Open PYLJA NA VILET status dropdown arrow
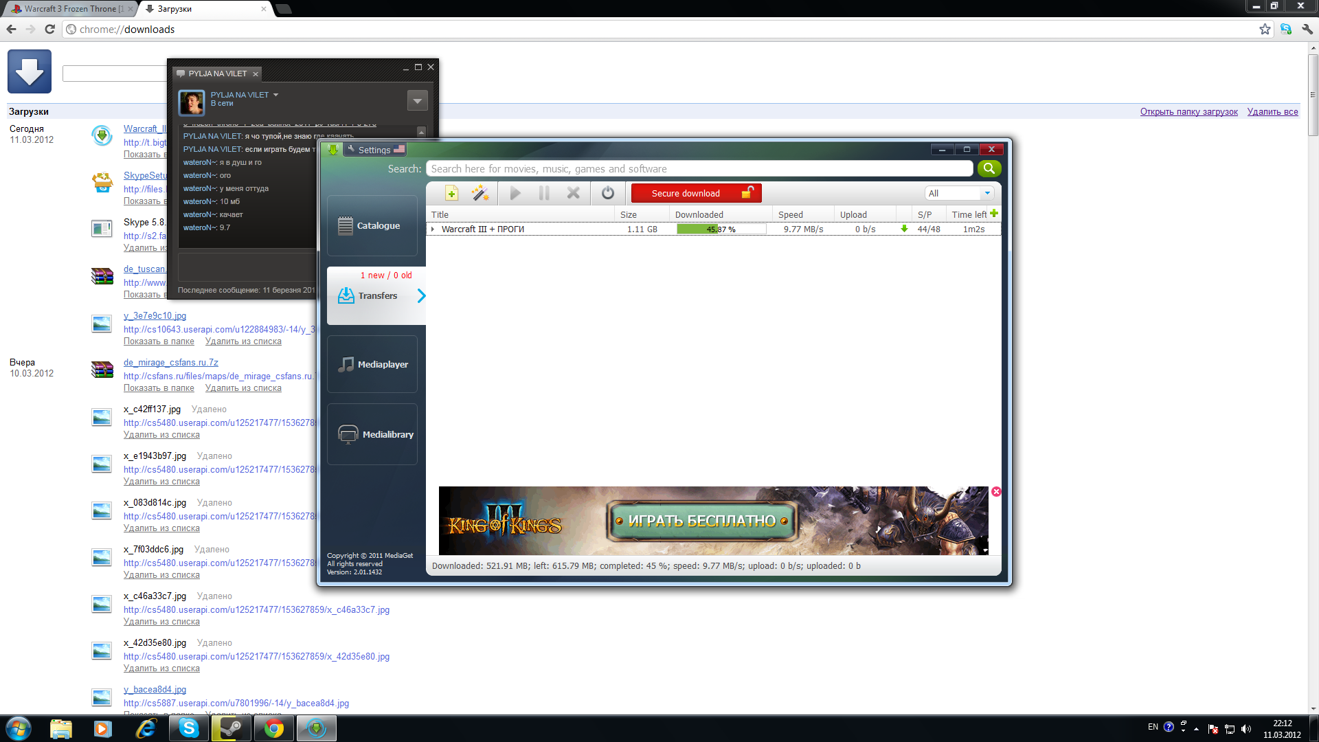 tap(275, 95)
